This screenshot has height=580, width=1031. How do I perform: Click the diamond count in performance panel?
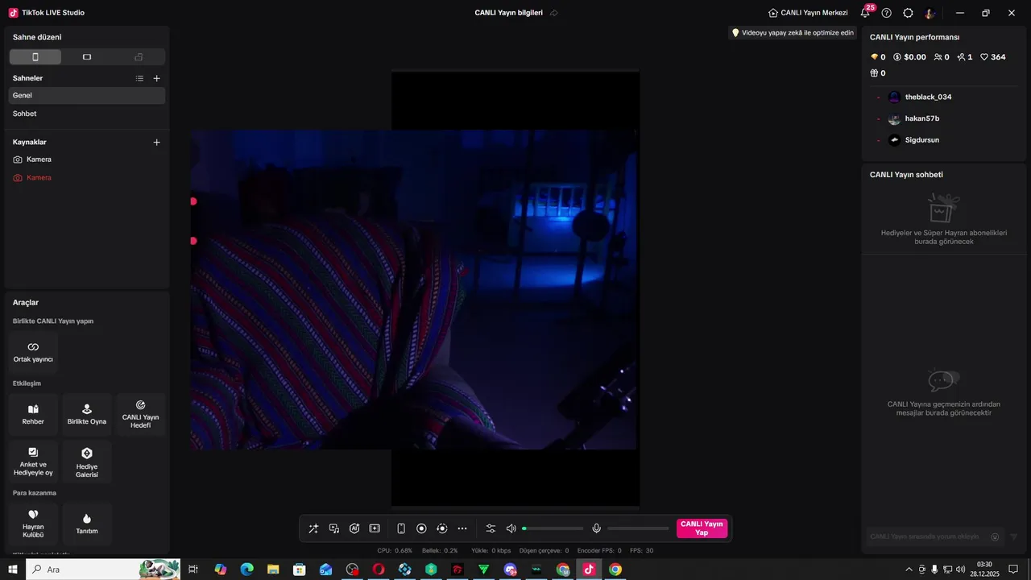[878, 57]
